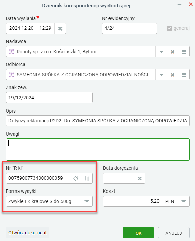Open the Odbiorca list menu icon
The height and width of the screenshot is (241, 195).
click(x=184, y=75)
